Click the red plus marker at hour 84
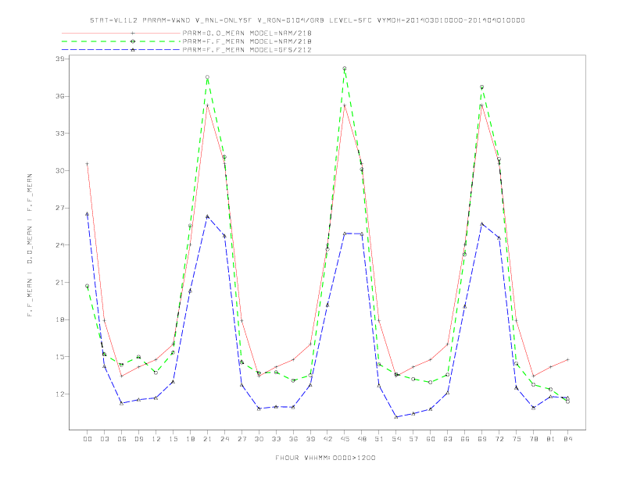Image resolution: width=619 pixels, height=478 pixels. pos(567,360)
